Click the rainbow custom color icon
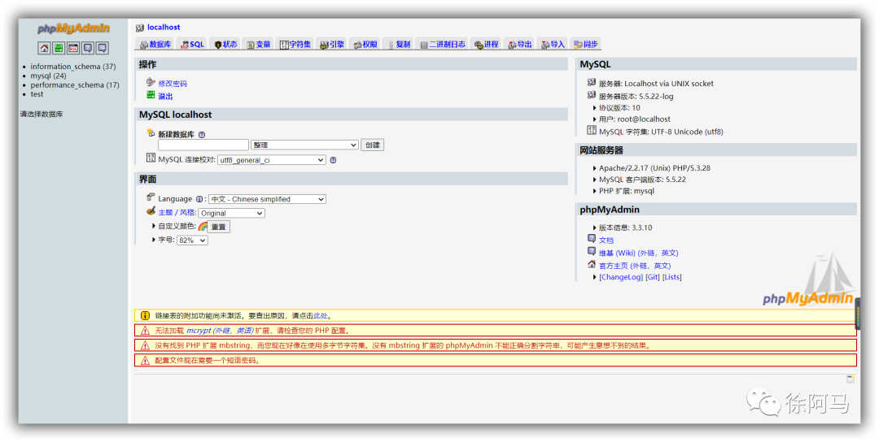Viewport: 879px width, 442px height. coord(203,227)
